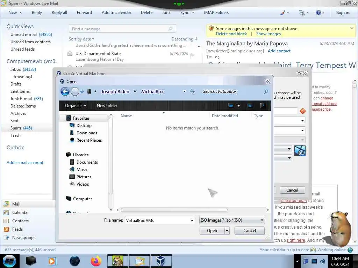Click the horizontal scrollbar in file list
The height and width of the screenshot is (268, 358).
coord(174,210)
